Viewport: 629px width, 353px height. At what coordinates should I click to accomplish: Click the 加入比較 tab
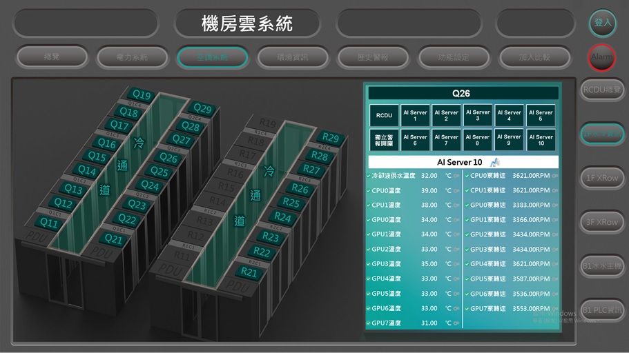[534, 57]
